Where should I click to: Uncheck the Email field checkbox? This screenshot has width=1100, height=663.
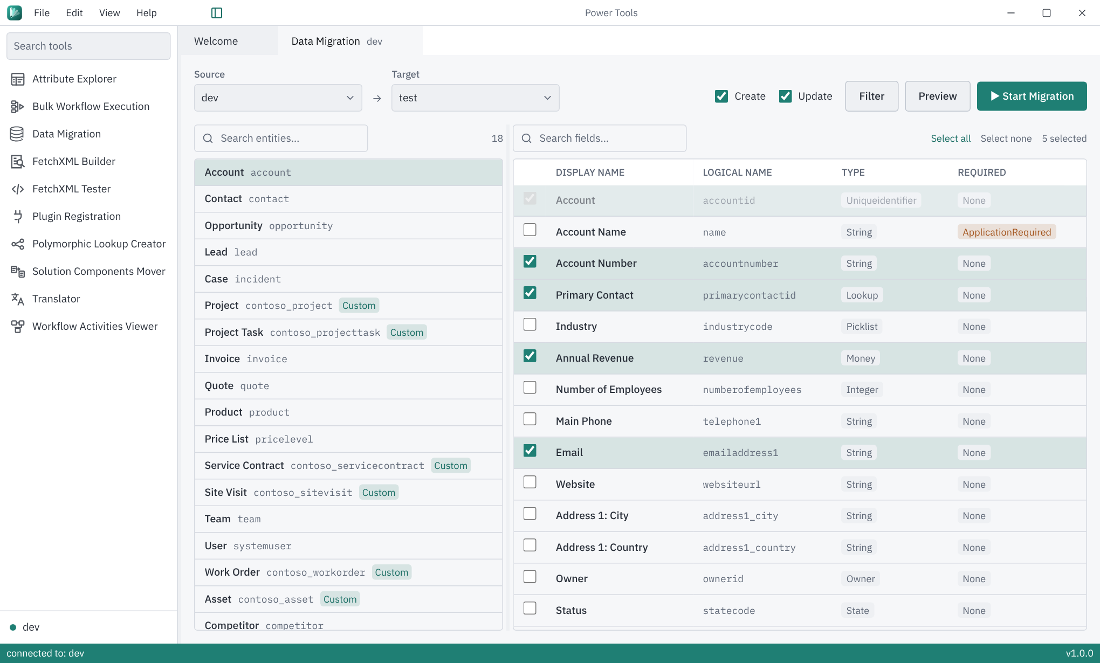[x=530, y=451]
